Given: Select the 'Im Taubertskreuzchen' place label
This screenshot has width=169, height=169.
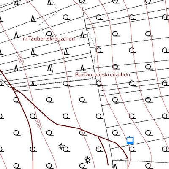Looking at the screenshot, I should [x=48, y=38].
